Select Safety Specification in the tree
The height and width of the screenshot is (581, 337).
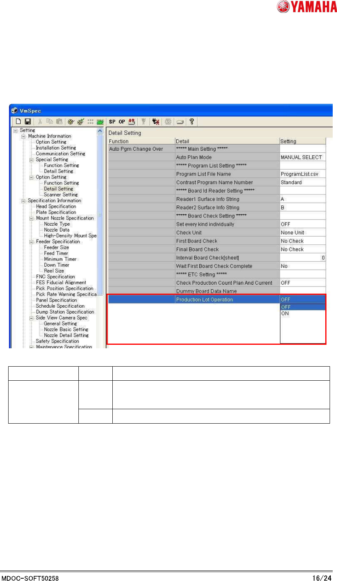point(57,341)
